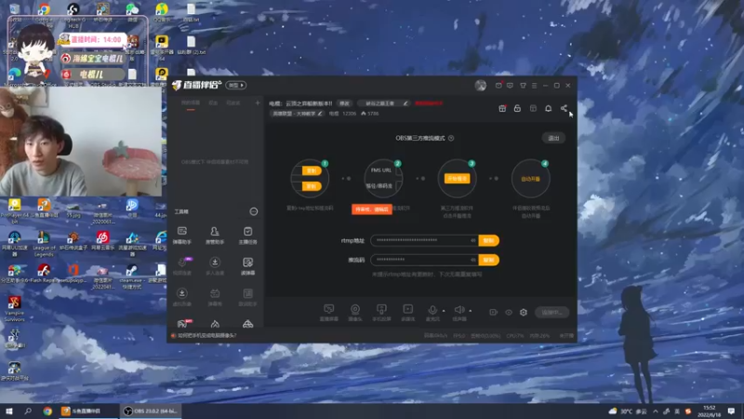Open the 如何把手机变成电脑摄像头? tip link
Viewport: 744px width, 419px height.
pyautogui.click(x=206, y=335)
